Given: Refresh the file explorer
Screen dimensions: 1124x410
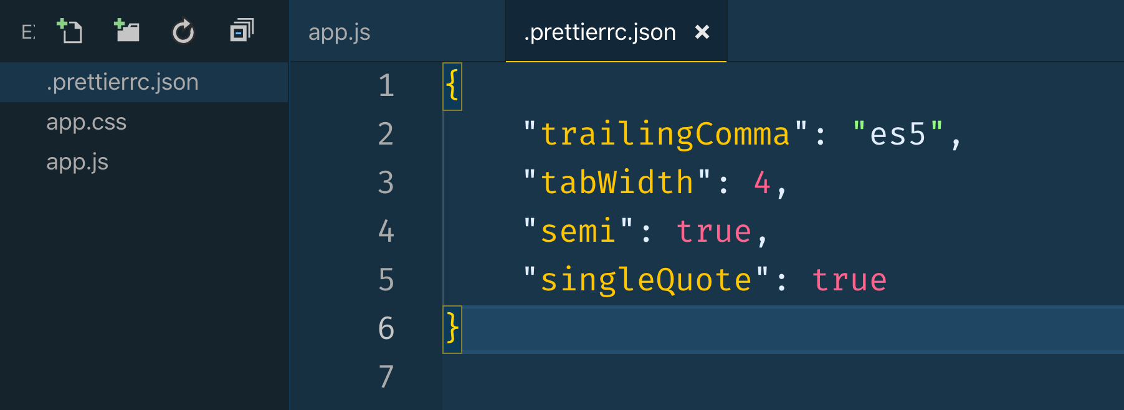Looking at the screenshot, I should coord(183,31).
